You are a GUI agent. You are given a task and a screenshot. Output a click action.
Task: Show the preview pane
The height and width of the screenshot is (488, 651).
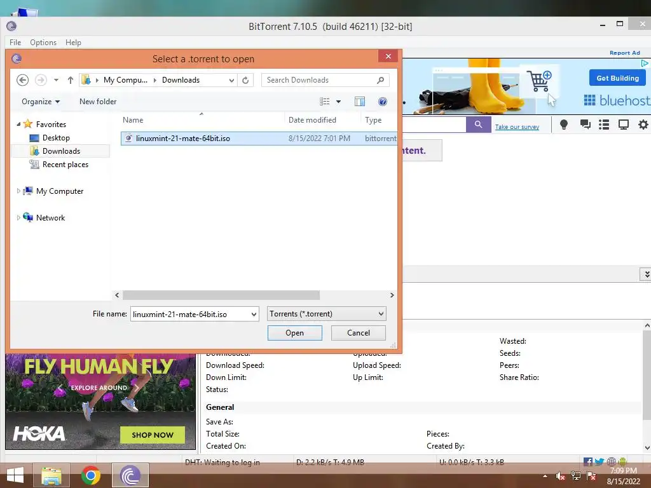pyautogui.click(x=360, y=102)
